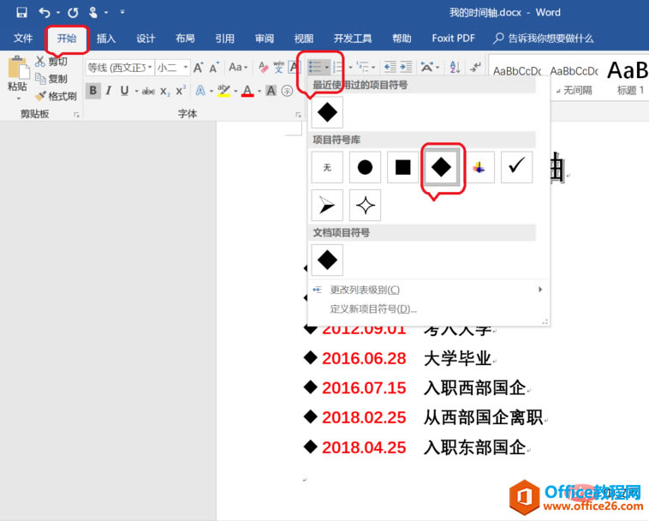
Task: Click the numbering list icon
Action: (x=338, y=67)
